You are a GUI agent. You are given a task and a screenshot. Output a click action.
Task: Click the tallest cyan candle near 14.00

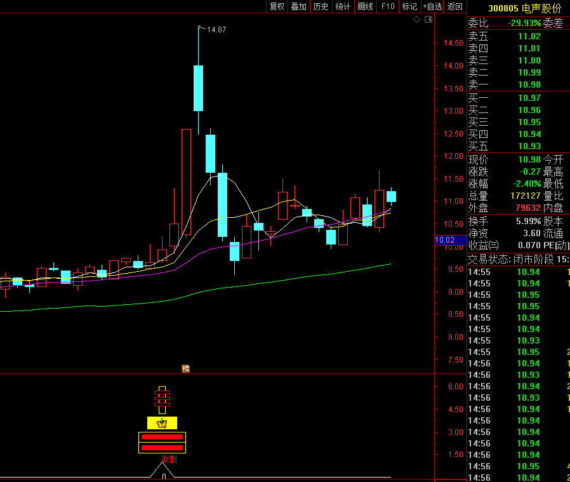click(198, 88)
